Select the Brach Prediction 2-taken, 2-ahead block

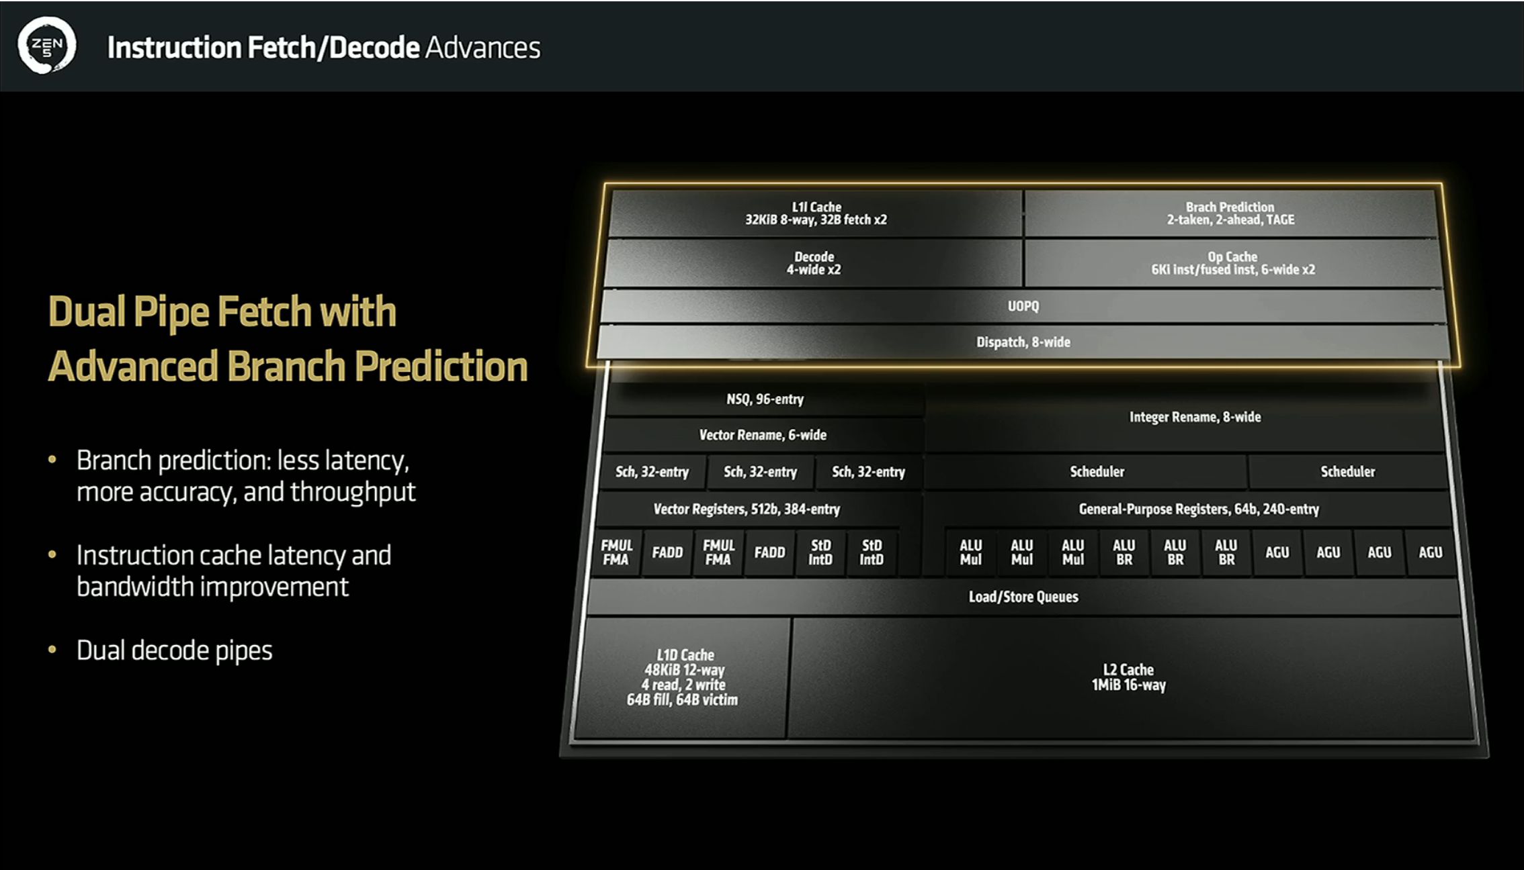point(1230,213)
